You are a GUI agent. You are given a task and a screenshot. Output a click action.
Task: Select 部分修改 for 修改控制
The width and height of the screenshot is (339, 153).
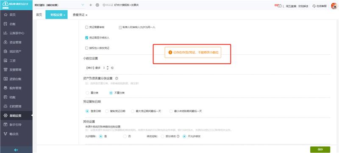pyautogui.click(x=163, y=136)
